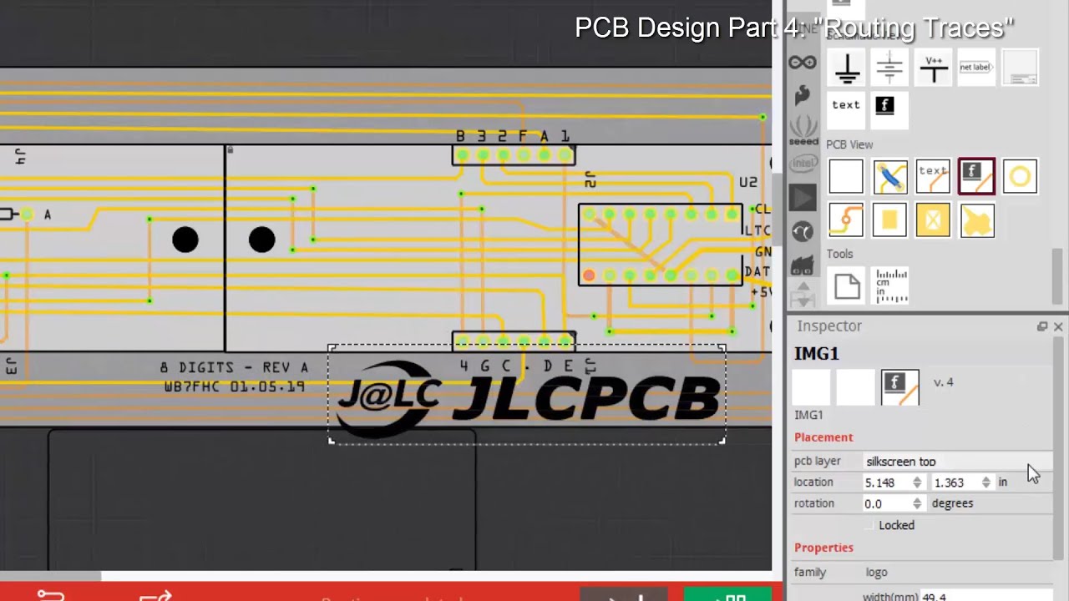Click the parts bin scroll arrows
Image resolution: width=1069 pixels, height=601 pixels.
[x=803, y=293]
